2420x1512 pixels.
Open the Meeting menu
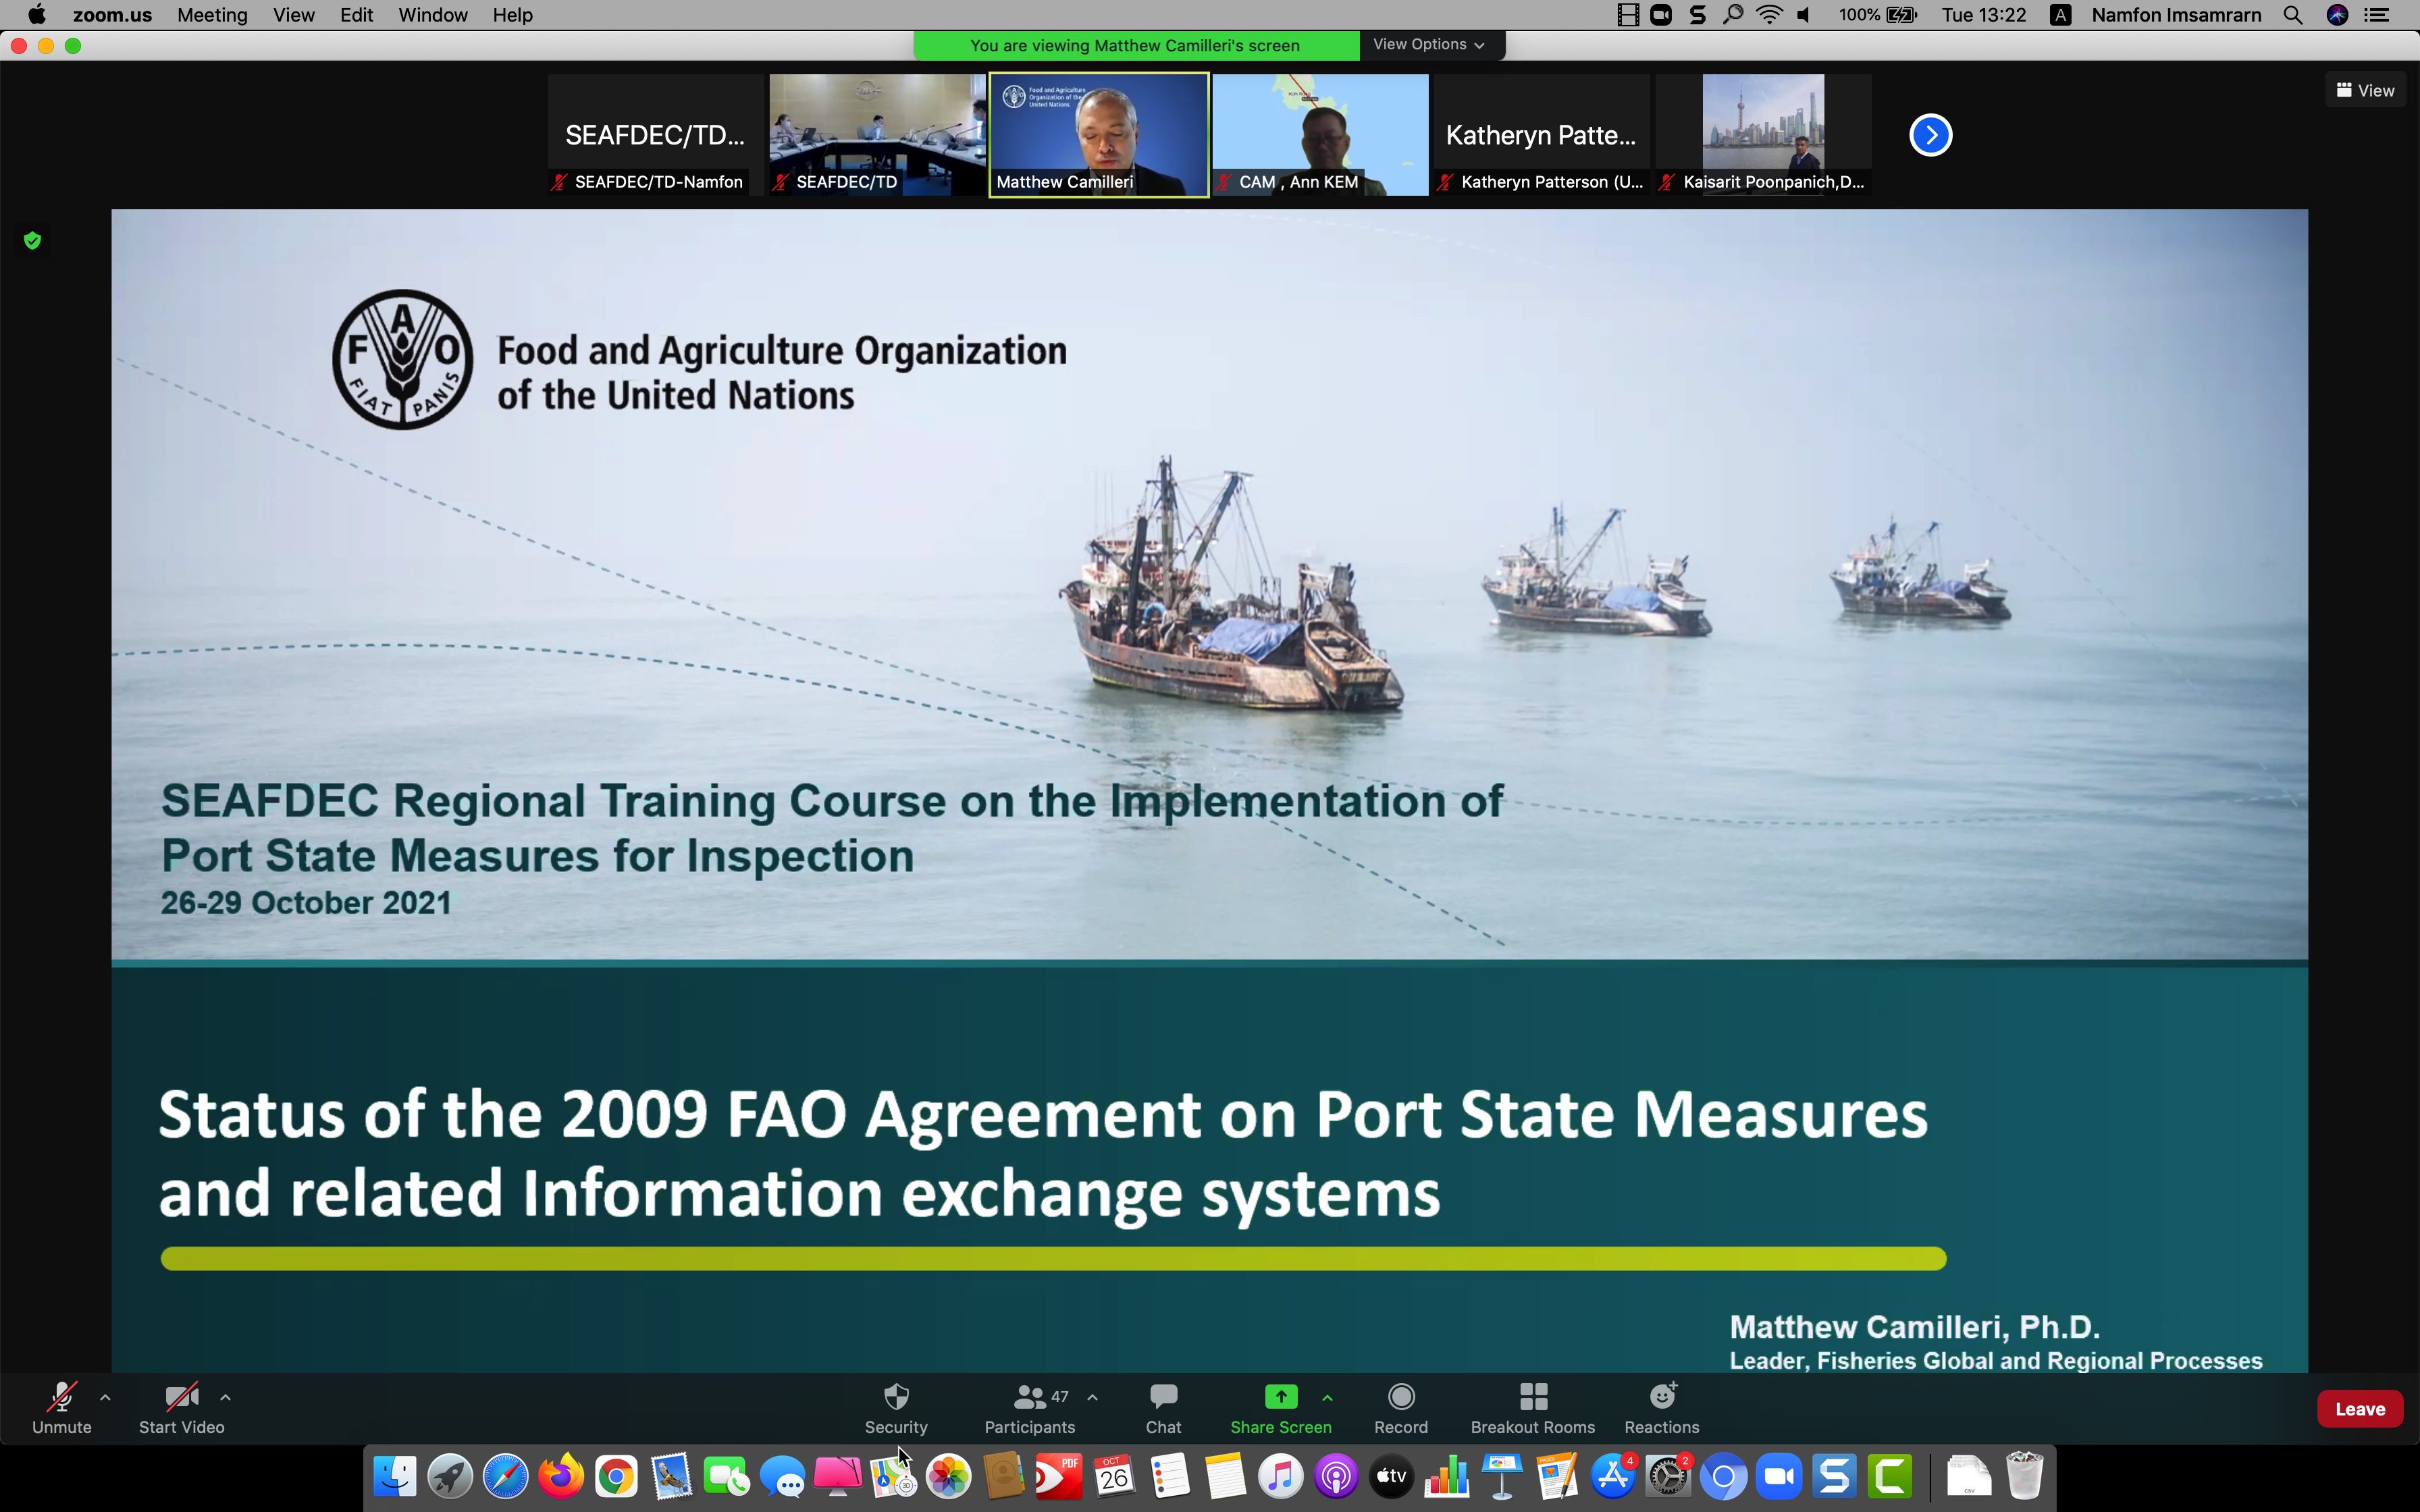(x=212, y=15)
